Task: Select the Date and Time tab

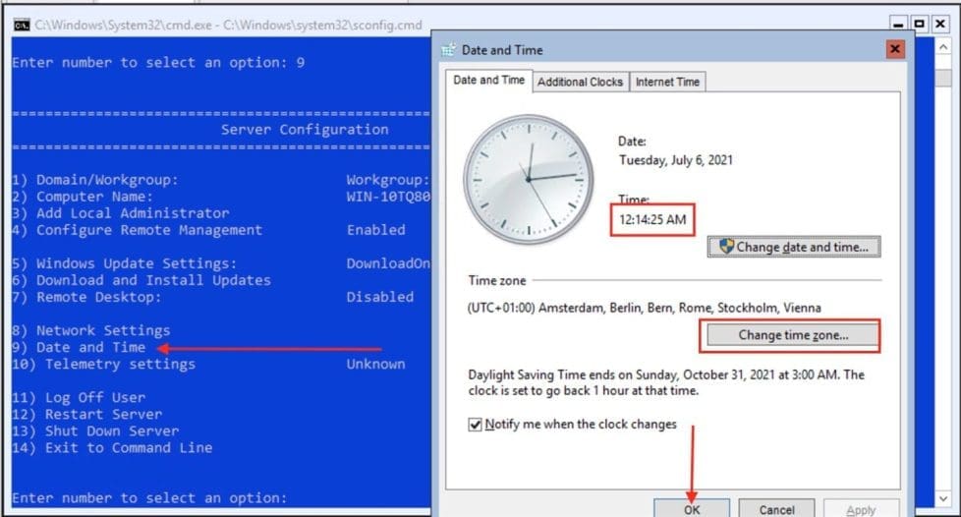Action: [x=488, y=80]
